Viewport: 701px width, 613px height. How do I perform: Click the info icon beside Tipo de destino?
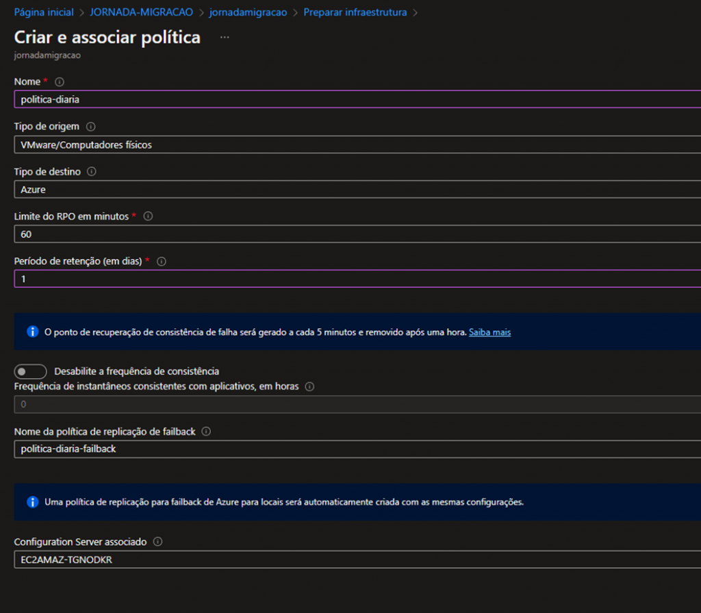tap(92, 172)
